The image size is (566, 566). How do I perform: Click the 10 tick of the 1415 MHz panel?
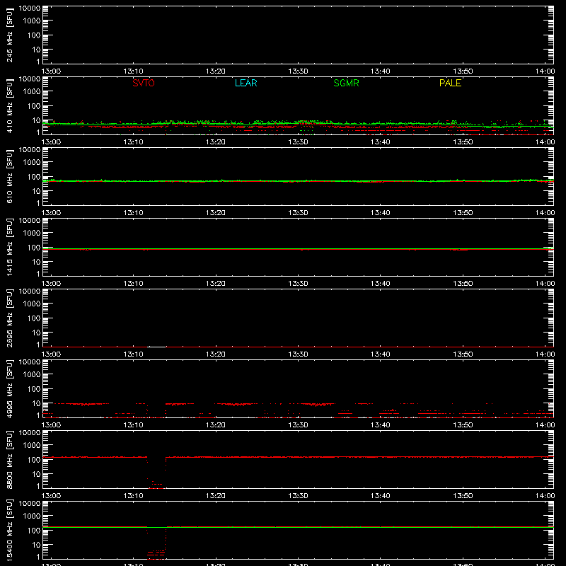tap(36, 262)
